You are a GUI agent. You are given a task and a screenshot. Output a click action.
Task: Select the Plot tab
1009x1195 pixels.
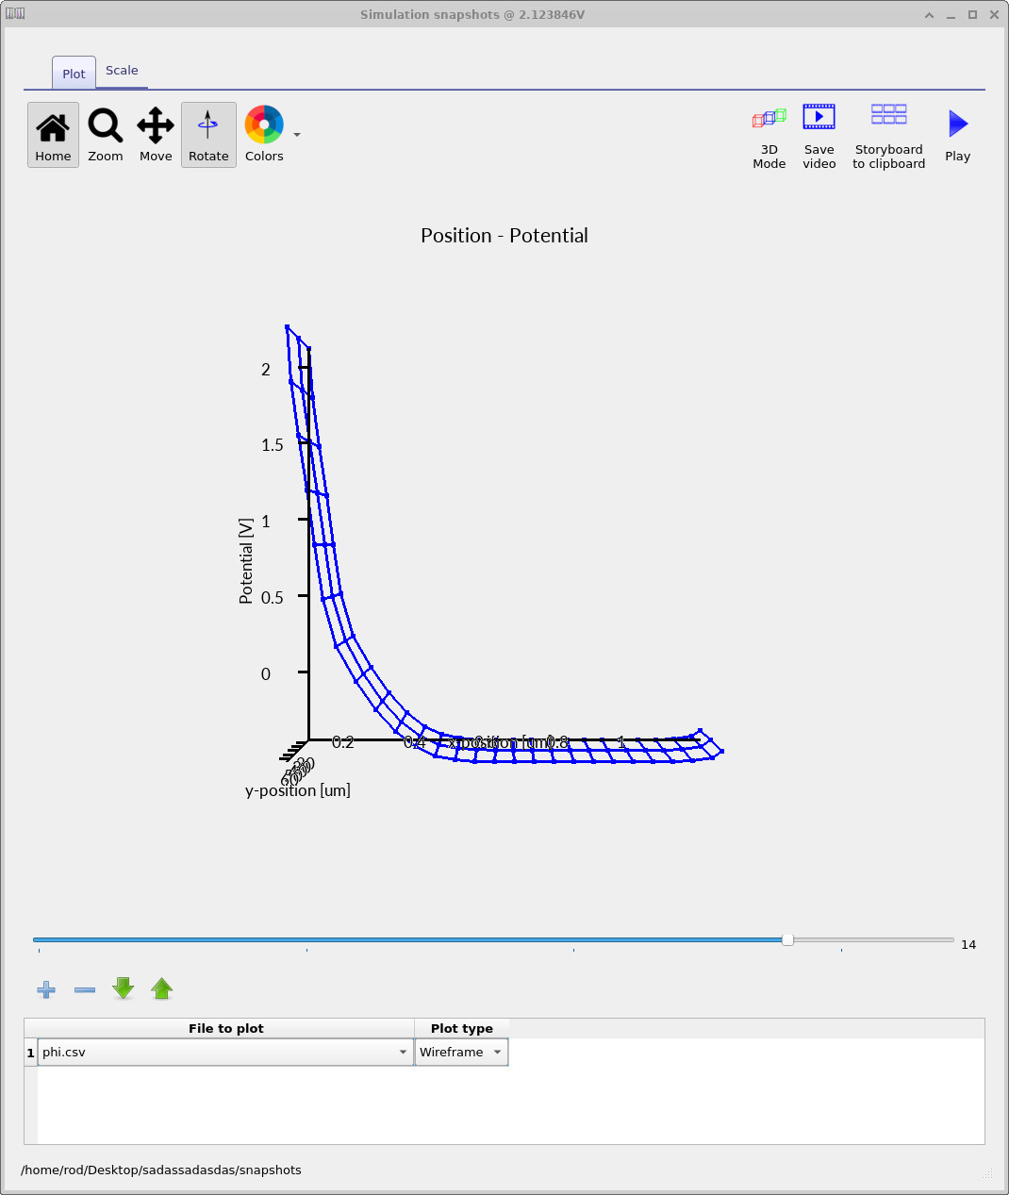(x=73, y=73)
